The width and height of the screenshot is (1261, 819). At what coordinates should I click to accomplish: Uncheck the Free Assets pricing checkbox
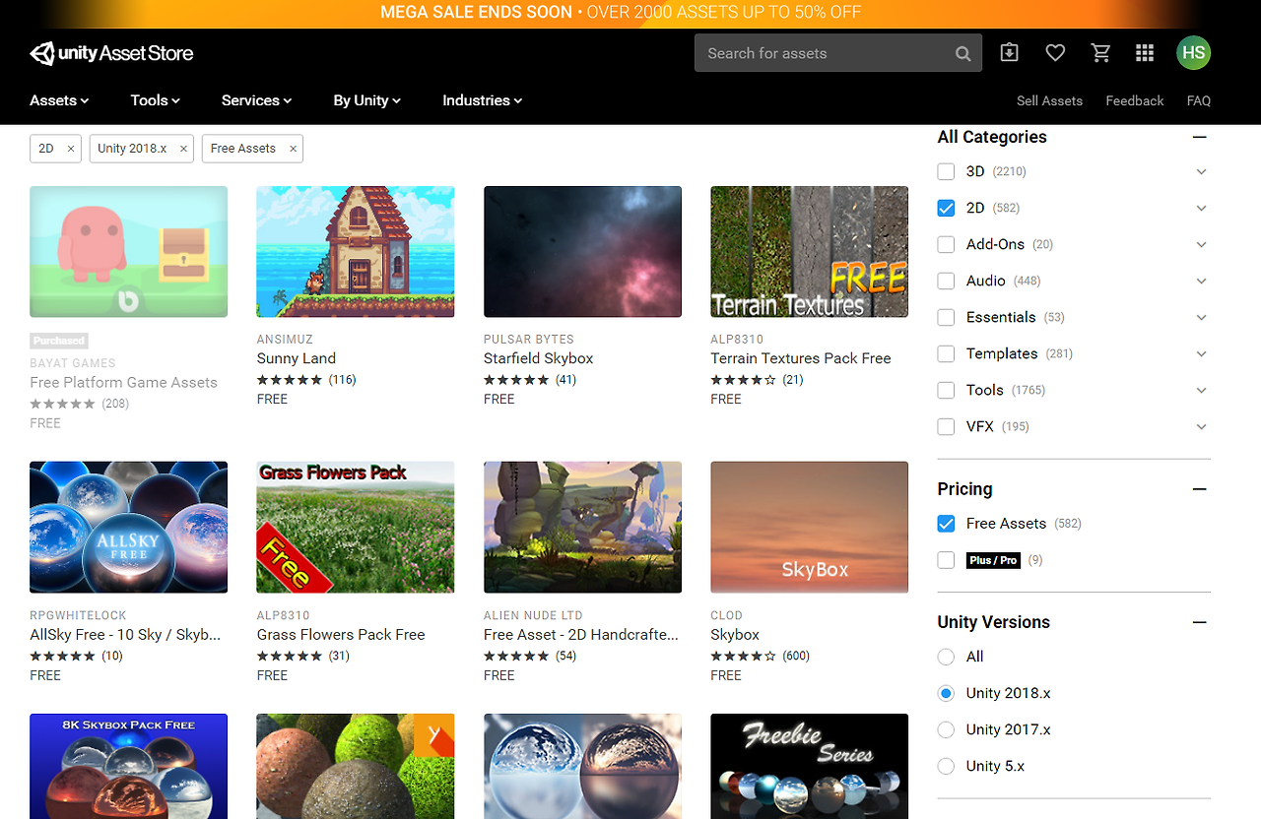pos(946,524)
